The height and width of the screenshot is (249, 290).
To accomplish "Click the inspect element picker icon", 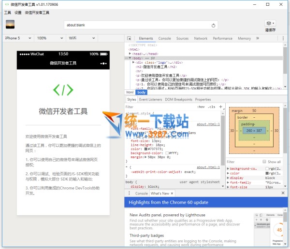I will (x=129, y=38).
